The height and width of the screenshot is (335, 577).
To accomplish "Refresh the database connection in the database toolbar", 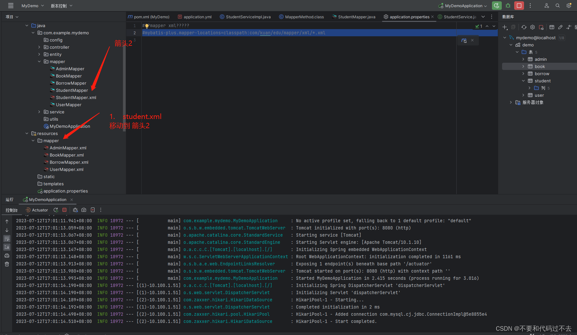I will 524,27.
